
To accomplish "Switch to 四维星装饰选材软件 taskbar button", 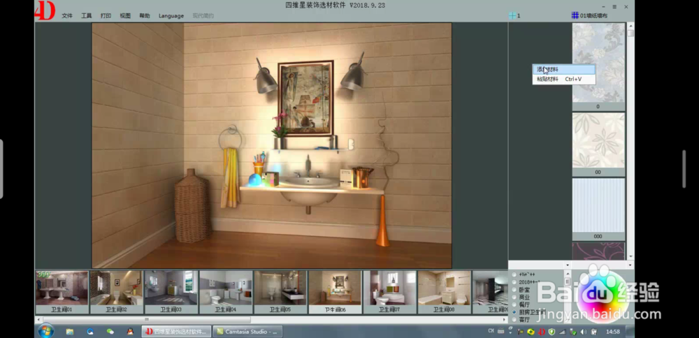I will pyautogui.click(x=175, y=332).
